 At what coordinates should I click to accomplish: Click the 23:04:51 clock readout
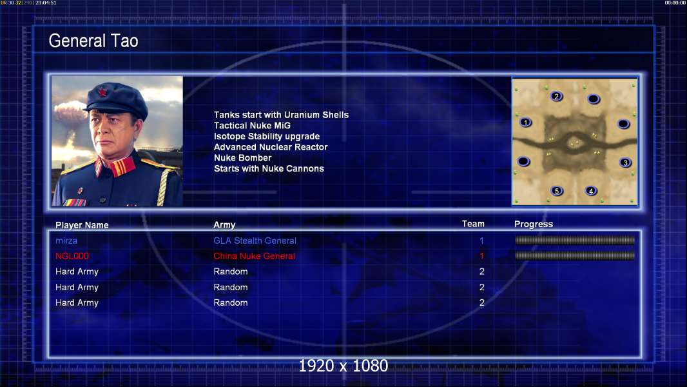point(46,3)
